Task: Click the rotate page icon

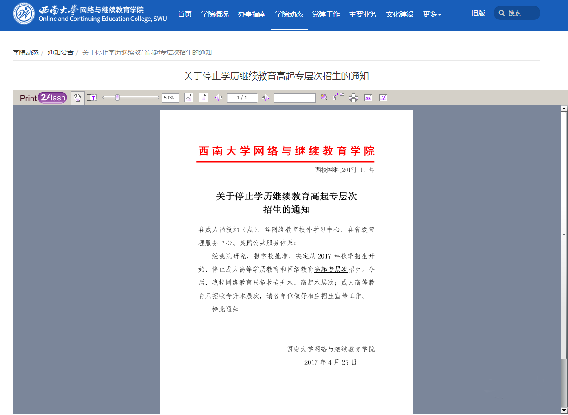Action: click(x=338, y=97)
